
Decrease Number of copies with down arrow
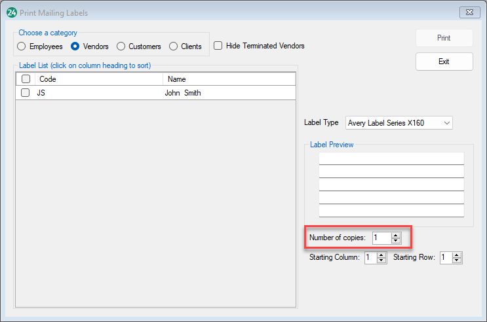(396, 241)
